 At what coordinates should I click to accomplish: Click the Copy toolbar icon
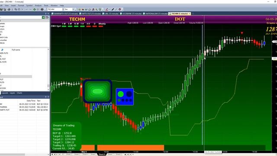click(x=16, y=10)
